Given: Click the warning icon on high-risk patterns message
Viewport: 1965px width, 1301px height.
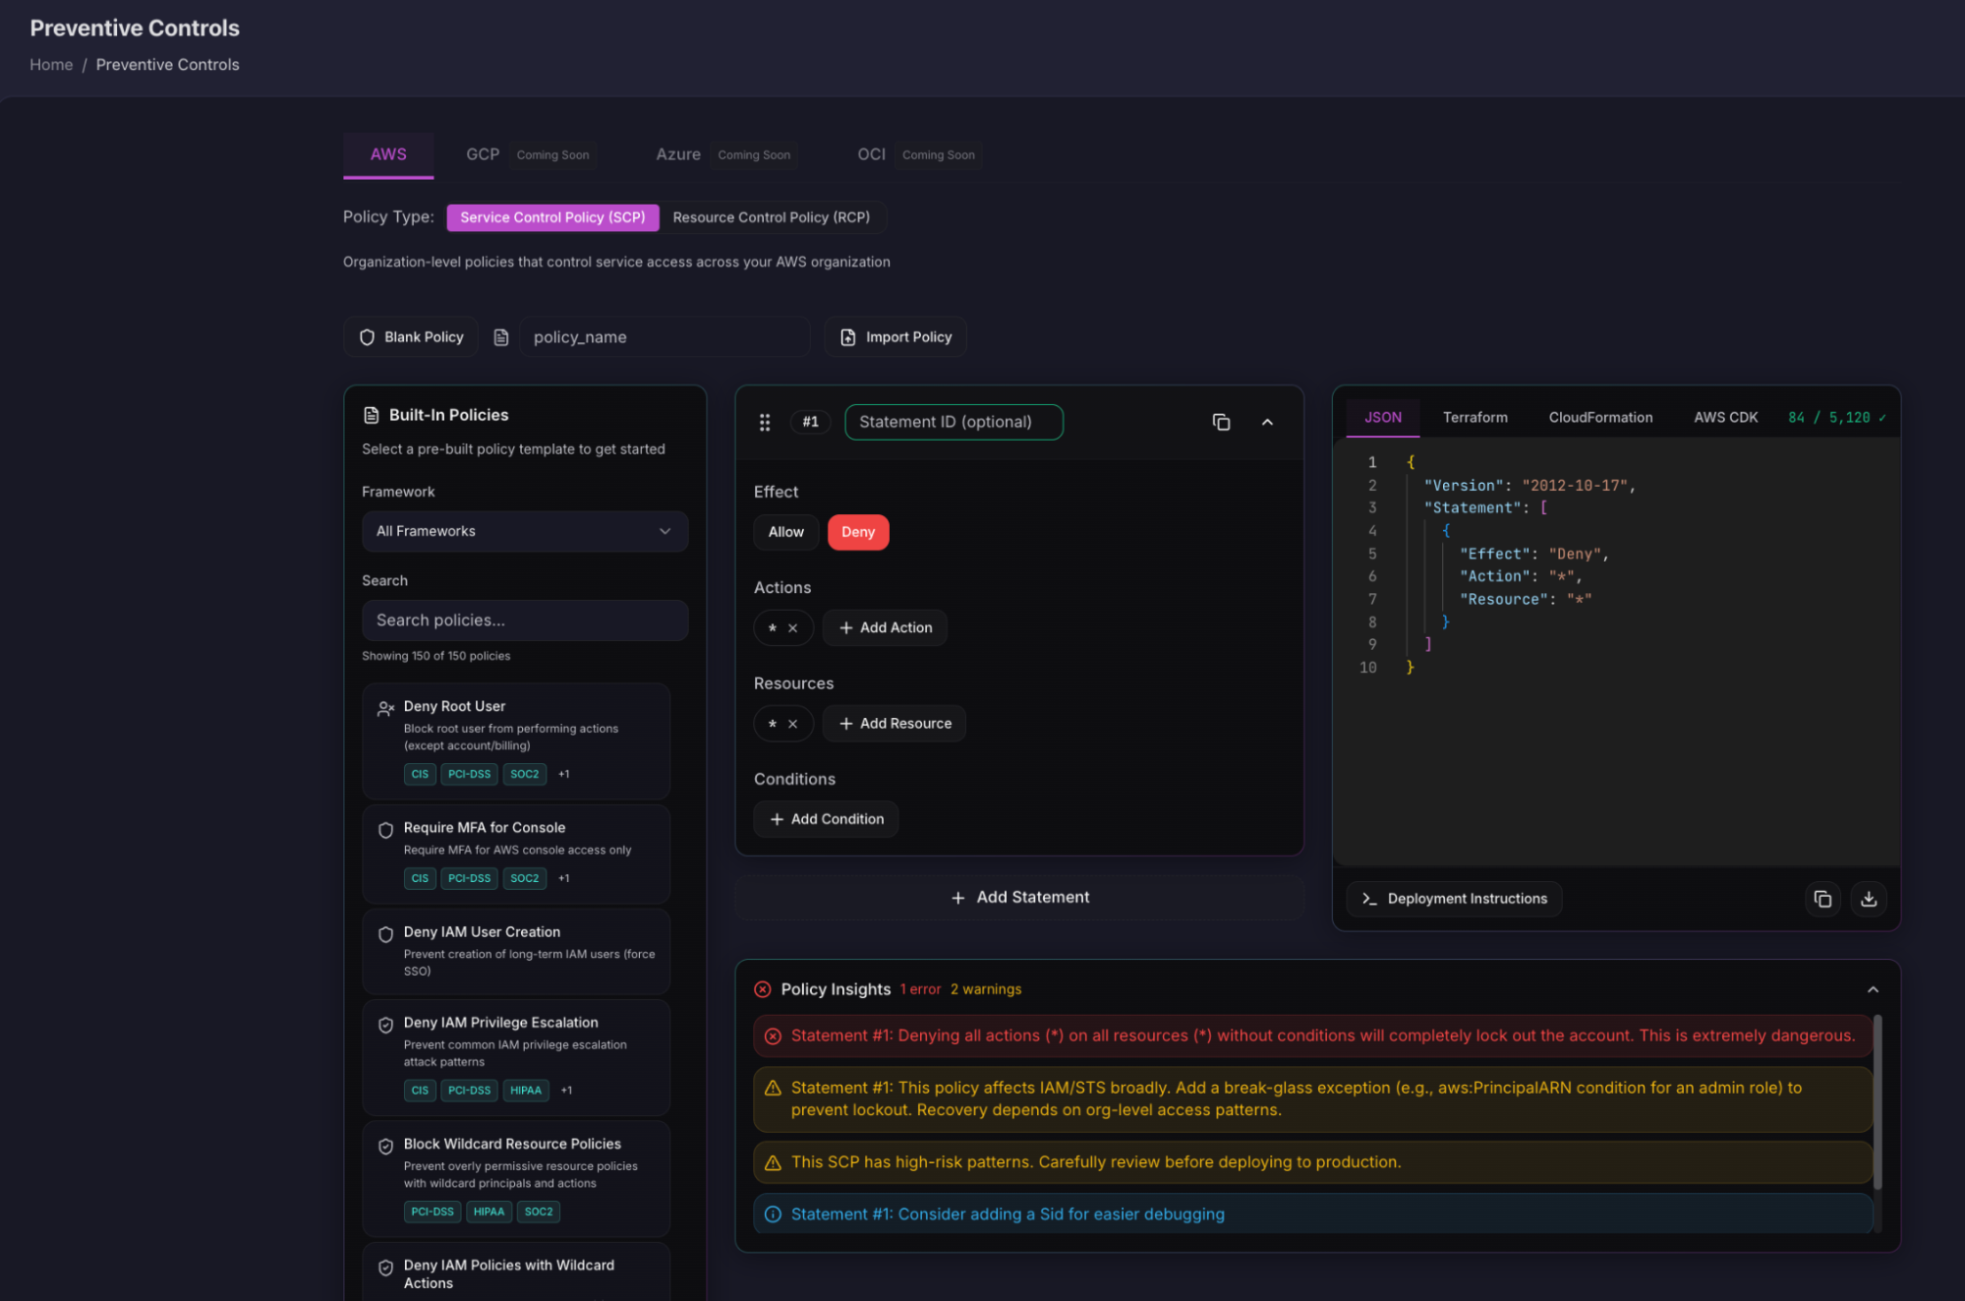Looking at the screenshot, I should tap(774, 1162).
